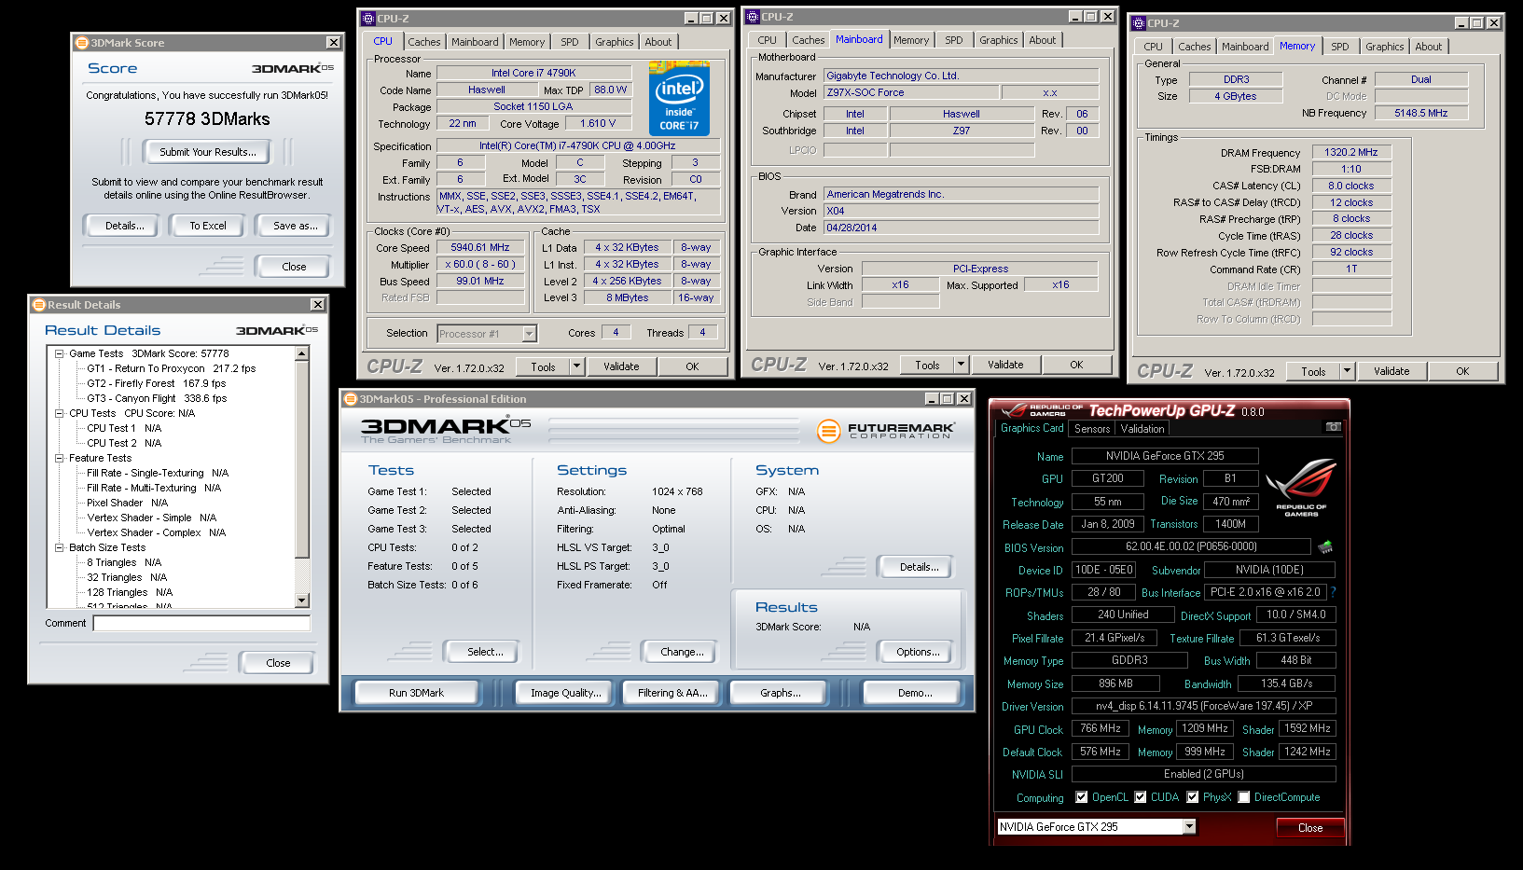The height and width of the screenshot is (870, 1523).
Task: Click the Result Details window title icon
Action: pyautogui.click(x=39, y=305)
